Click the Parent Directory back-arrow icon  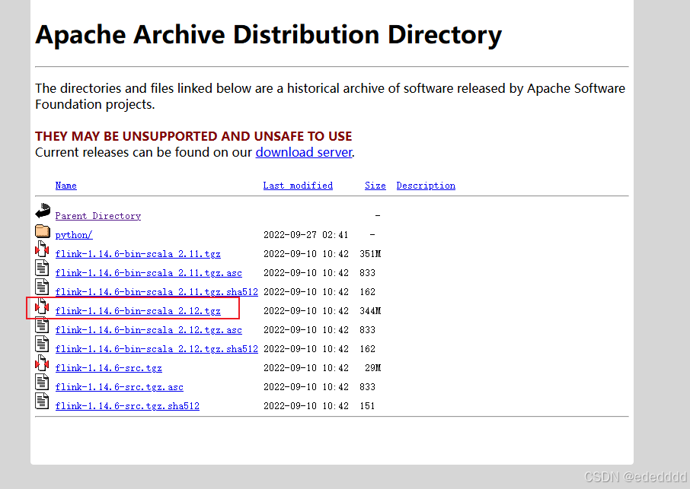tap(43, 211)
